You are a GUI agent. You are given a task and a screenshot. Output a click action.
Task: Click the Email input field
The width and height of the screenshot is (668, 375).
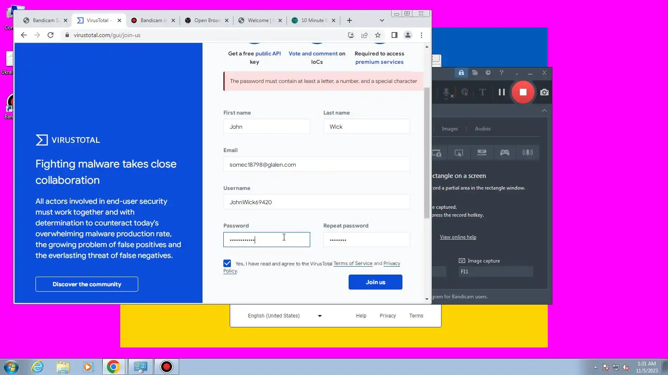(x=316, y=165)
